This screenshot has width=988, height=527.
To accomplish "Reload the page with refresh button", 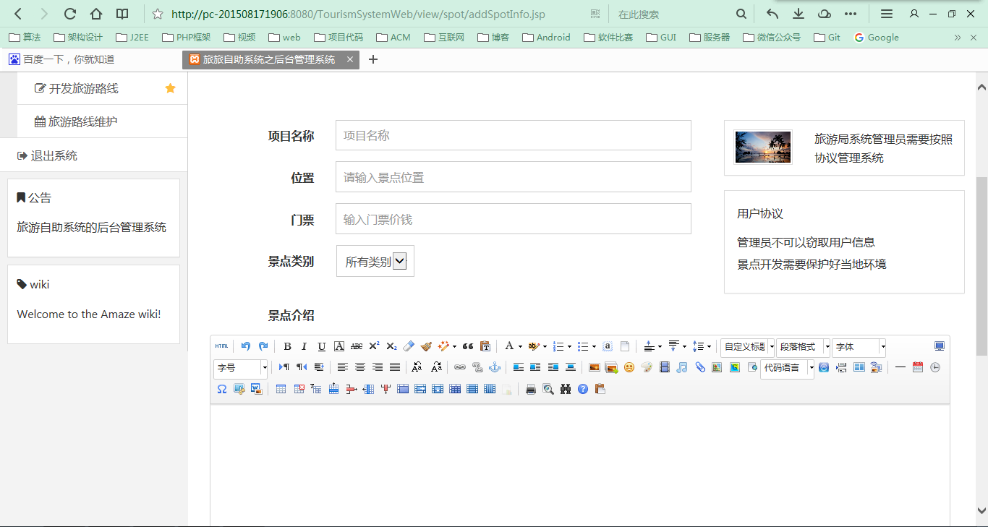I will [x=70, y=14].
